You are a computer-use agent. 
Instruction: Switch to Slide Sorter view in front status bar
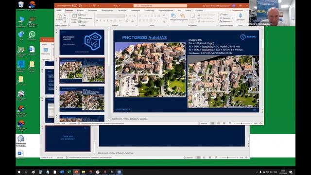(218, 123)
